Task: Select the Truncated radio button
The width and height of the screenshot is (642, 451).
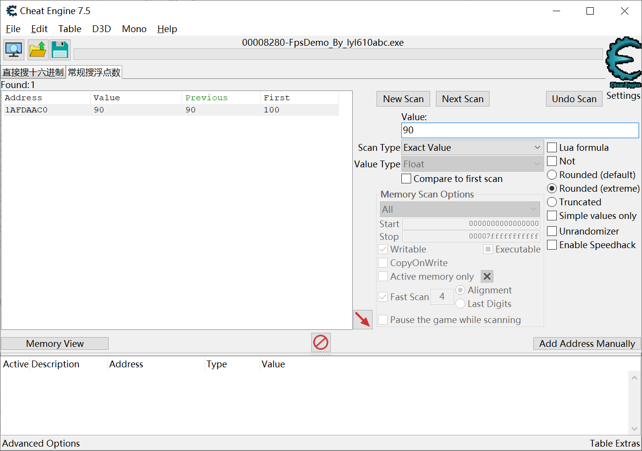Action: (552, 202)
